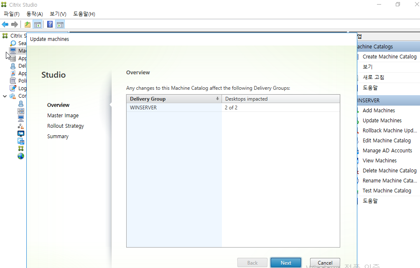The height and width of the screenshot is (268, 420).
Task: Select Logging pencil icon node
Action: click(x=18, y=88)
